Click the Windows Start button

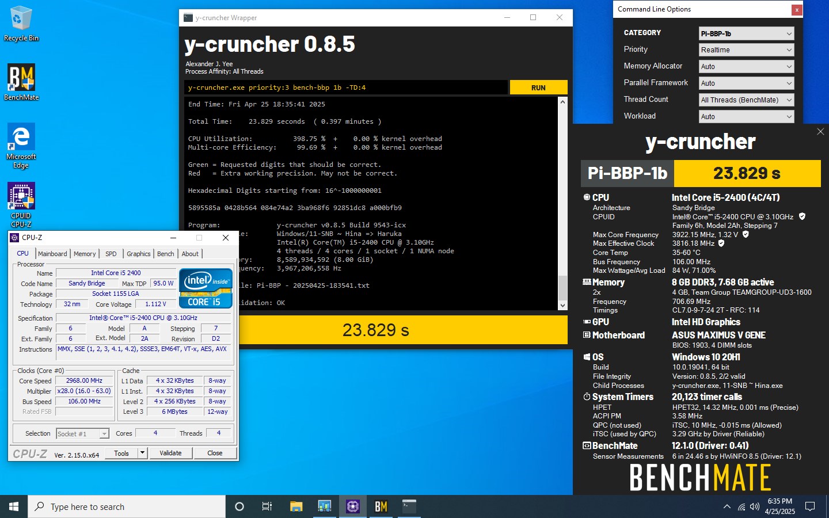pos(14,506)
